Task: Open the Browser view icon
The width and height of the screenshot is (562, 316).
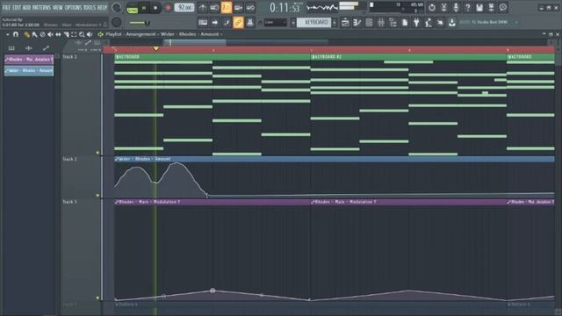Action: pyautogui.click(x=393, y=23)
